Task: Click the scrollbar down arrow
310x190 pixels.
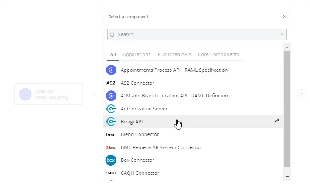Action: (x=287, y=177)
